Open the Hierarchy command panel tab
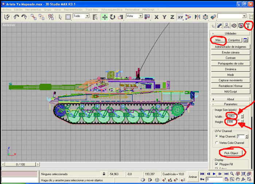The width and height of the screenshot is (255, 184). click(x=227, y=26)
